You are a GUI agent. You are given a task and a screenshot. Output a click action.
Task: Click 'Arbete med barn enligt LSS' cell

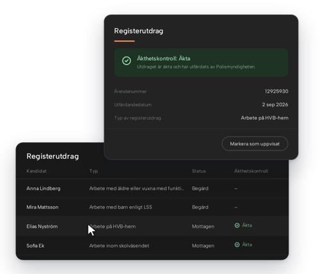[x=120, y=207]
